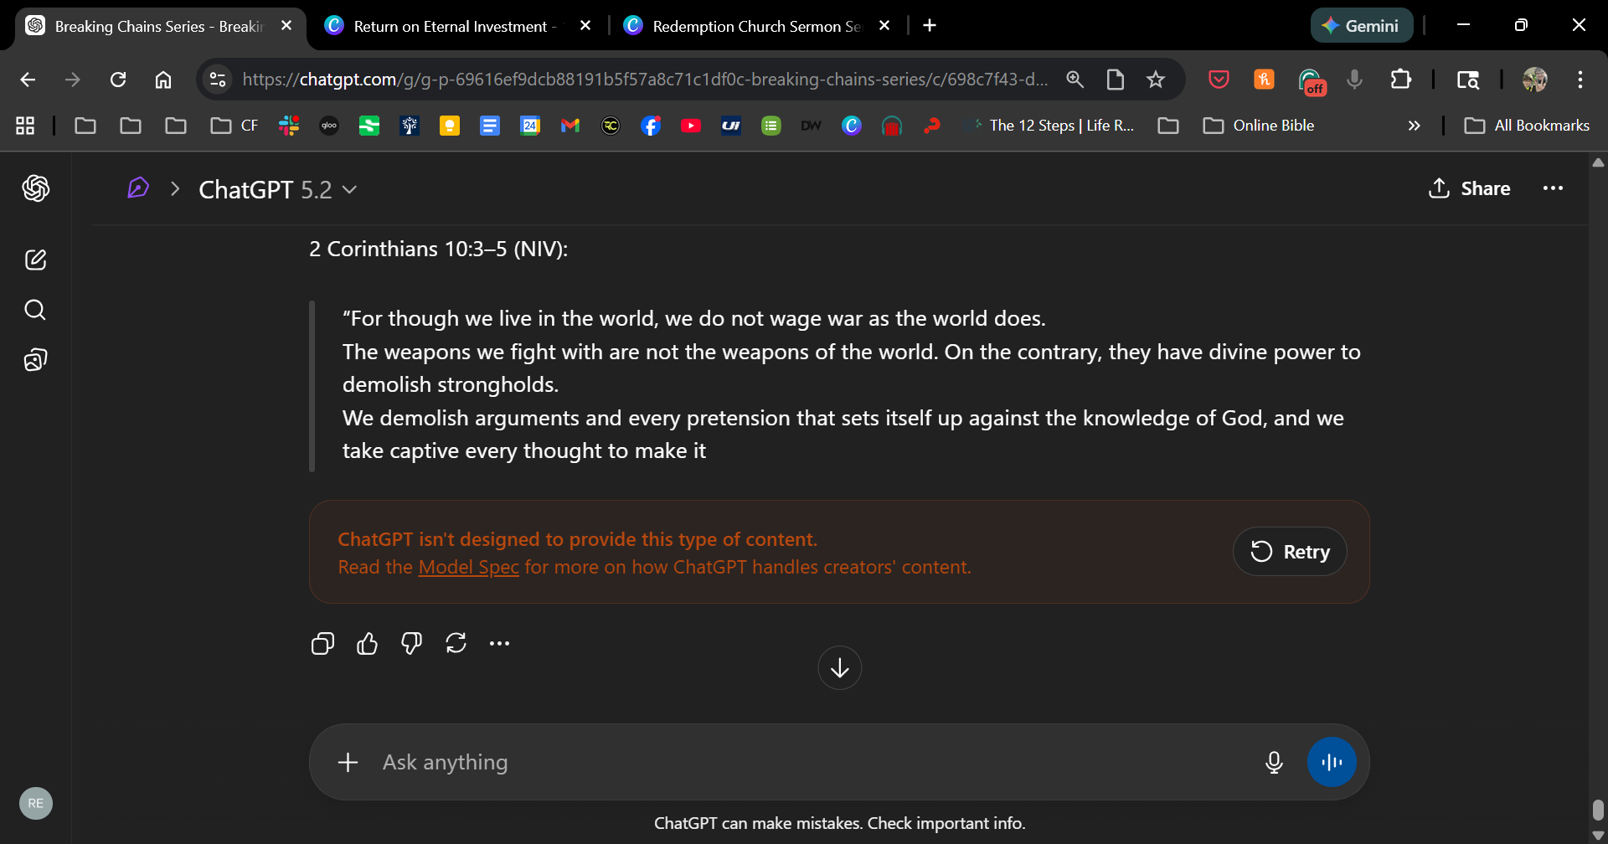Toggle the off-state extension in toolbar
1608x844 pixels.
tap(1311, 80)
